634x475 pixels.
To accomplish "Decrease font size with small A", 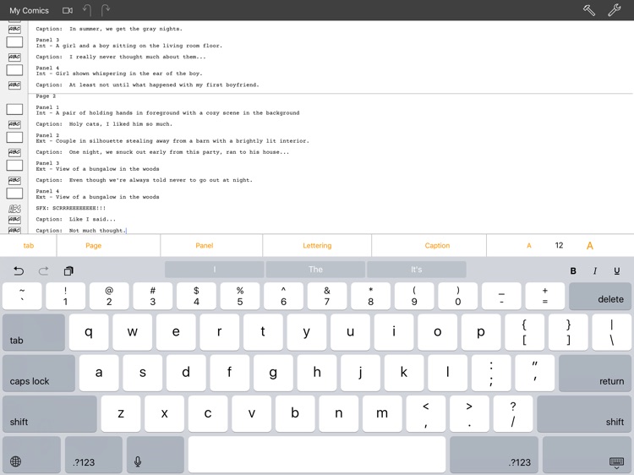I will (x=528, y=246).
